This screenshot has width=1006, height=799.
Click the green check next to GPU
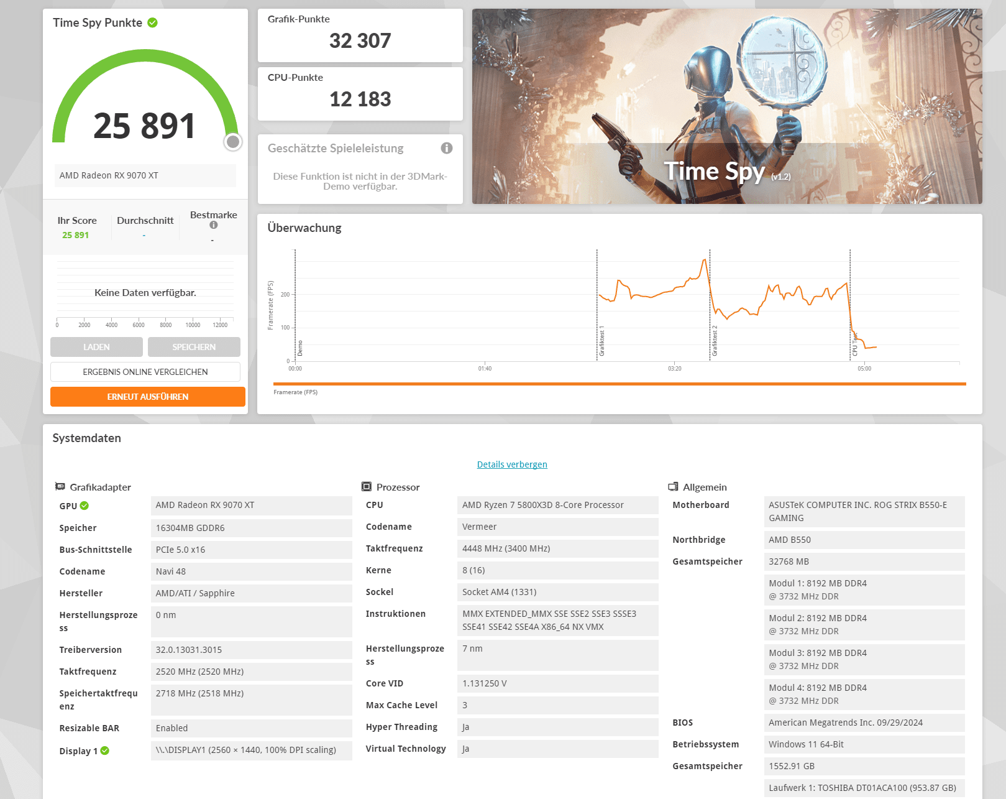[85, 506]
